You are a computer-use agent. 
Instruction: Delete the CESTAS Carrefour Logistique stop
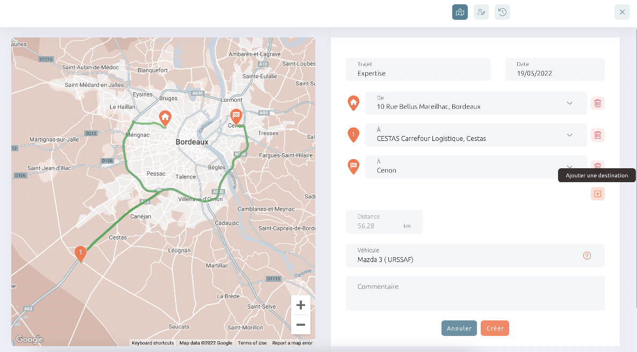pyautogui.click(x=598, y=135)
